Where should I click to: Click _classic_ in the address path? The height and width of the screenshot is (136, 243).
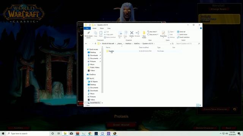[120, 44]
